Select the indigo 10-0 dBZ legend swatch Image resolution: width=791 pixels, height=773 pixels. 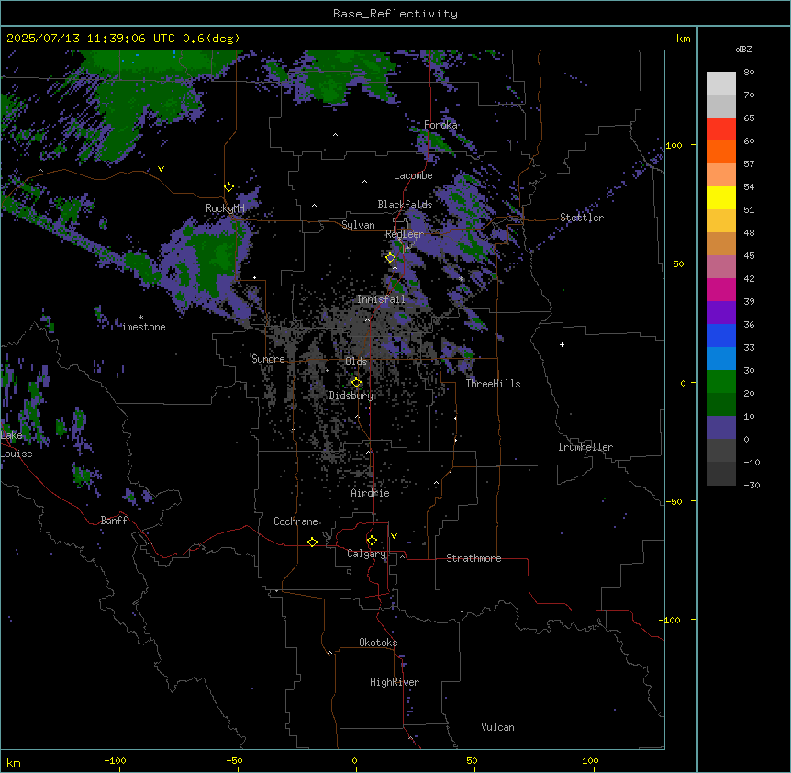click(x=721, y=428)
